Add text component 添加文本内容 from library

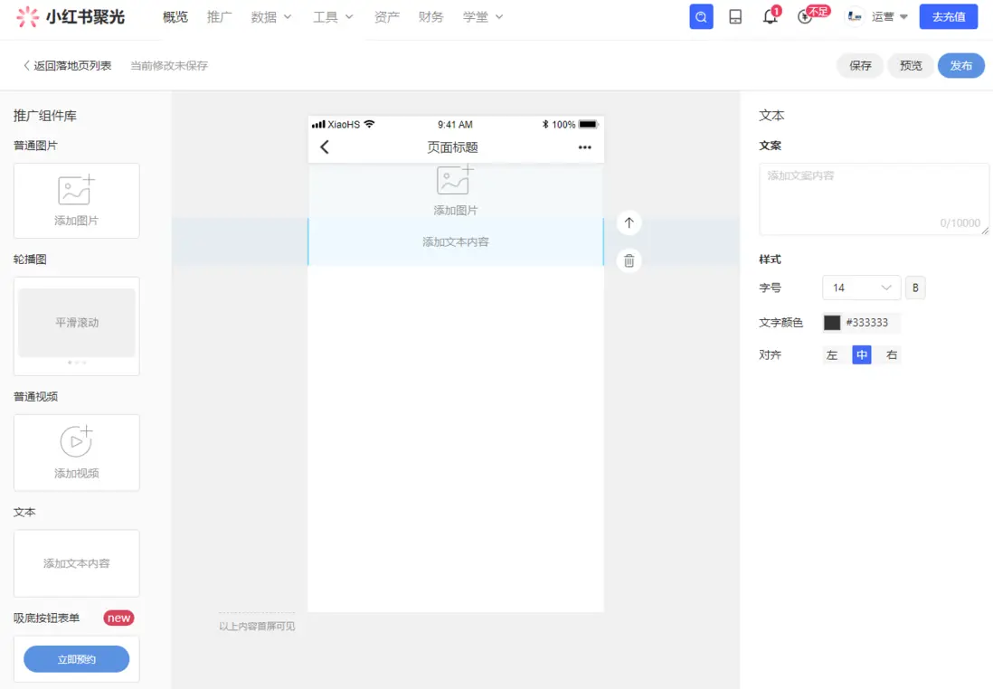(77, 563)
